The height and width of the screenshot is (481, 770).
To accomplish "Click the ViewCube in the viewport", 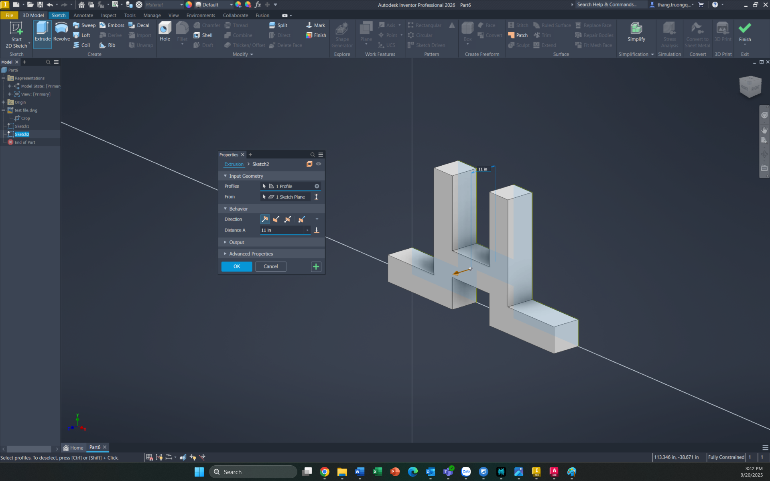I will coord(750,86).
